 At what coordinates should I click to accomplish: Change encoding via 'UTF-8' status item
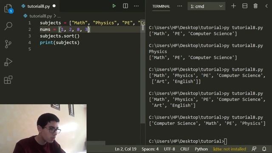tap(169, 149)
